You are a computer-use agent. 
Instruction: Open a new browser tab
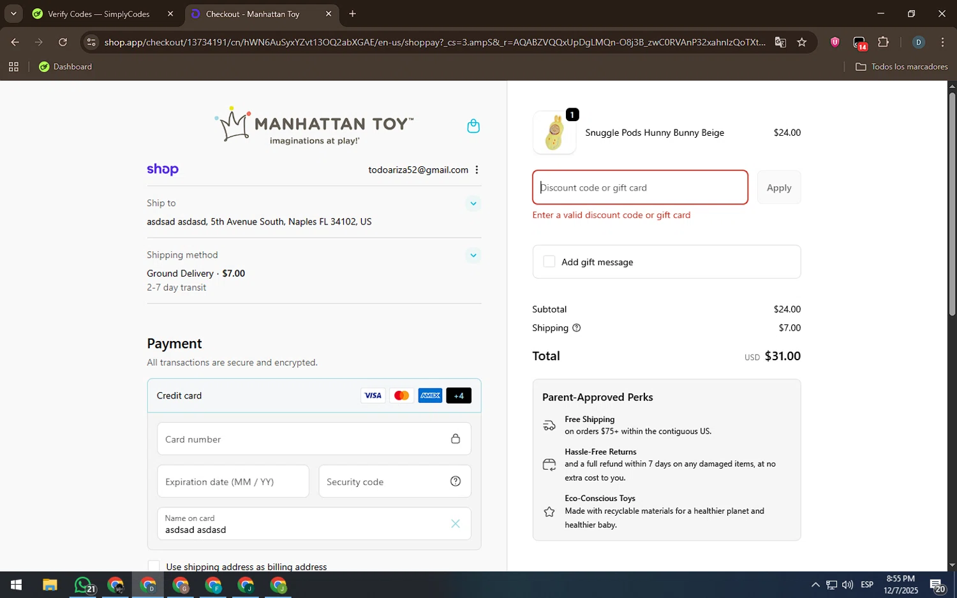click(x=353, y=14)
